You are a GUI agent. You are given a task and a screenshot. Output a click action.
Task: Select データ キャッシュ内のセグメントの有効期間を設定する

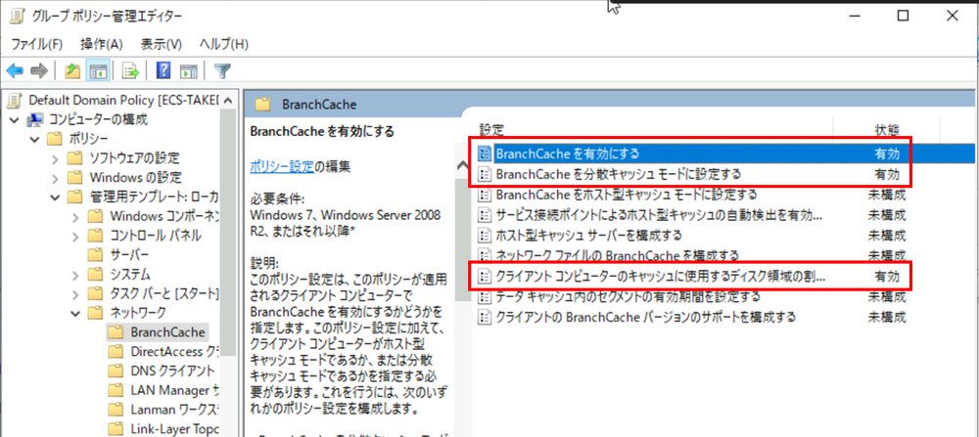628,296
